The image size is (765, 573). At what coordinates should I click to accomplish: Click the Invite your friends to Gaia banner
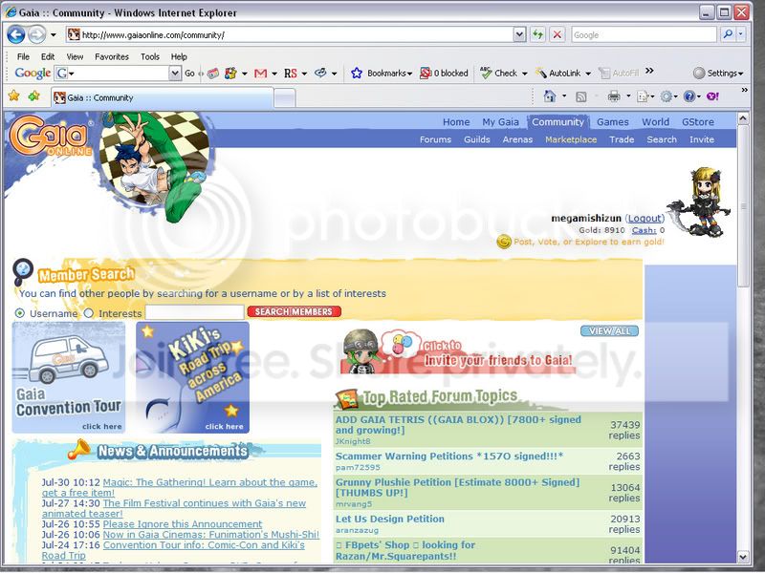point(458,351)
